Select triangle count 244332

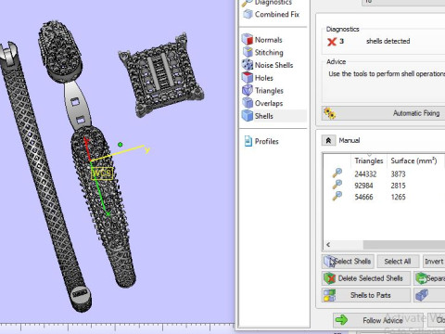pos(365,174)
